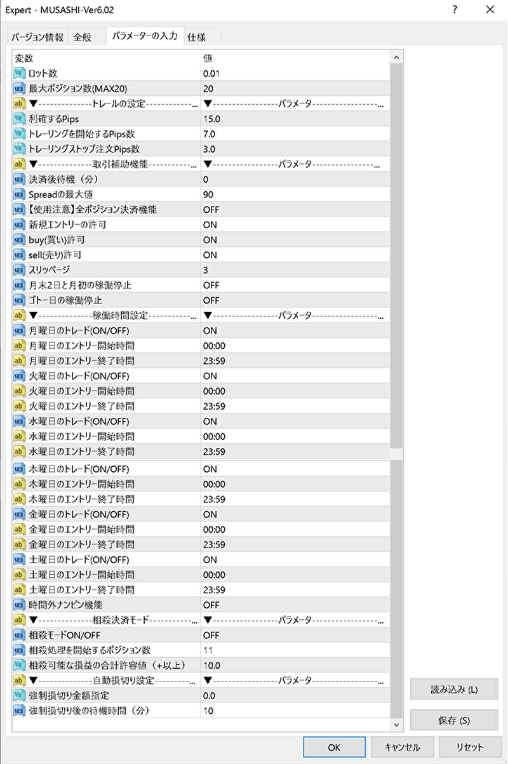This screenshot has height=764, width=508.
Task: Click the icon next to 時間外ナンピン機能
Action: tap(19, 605)
